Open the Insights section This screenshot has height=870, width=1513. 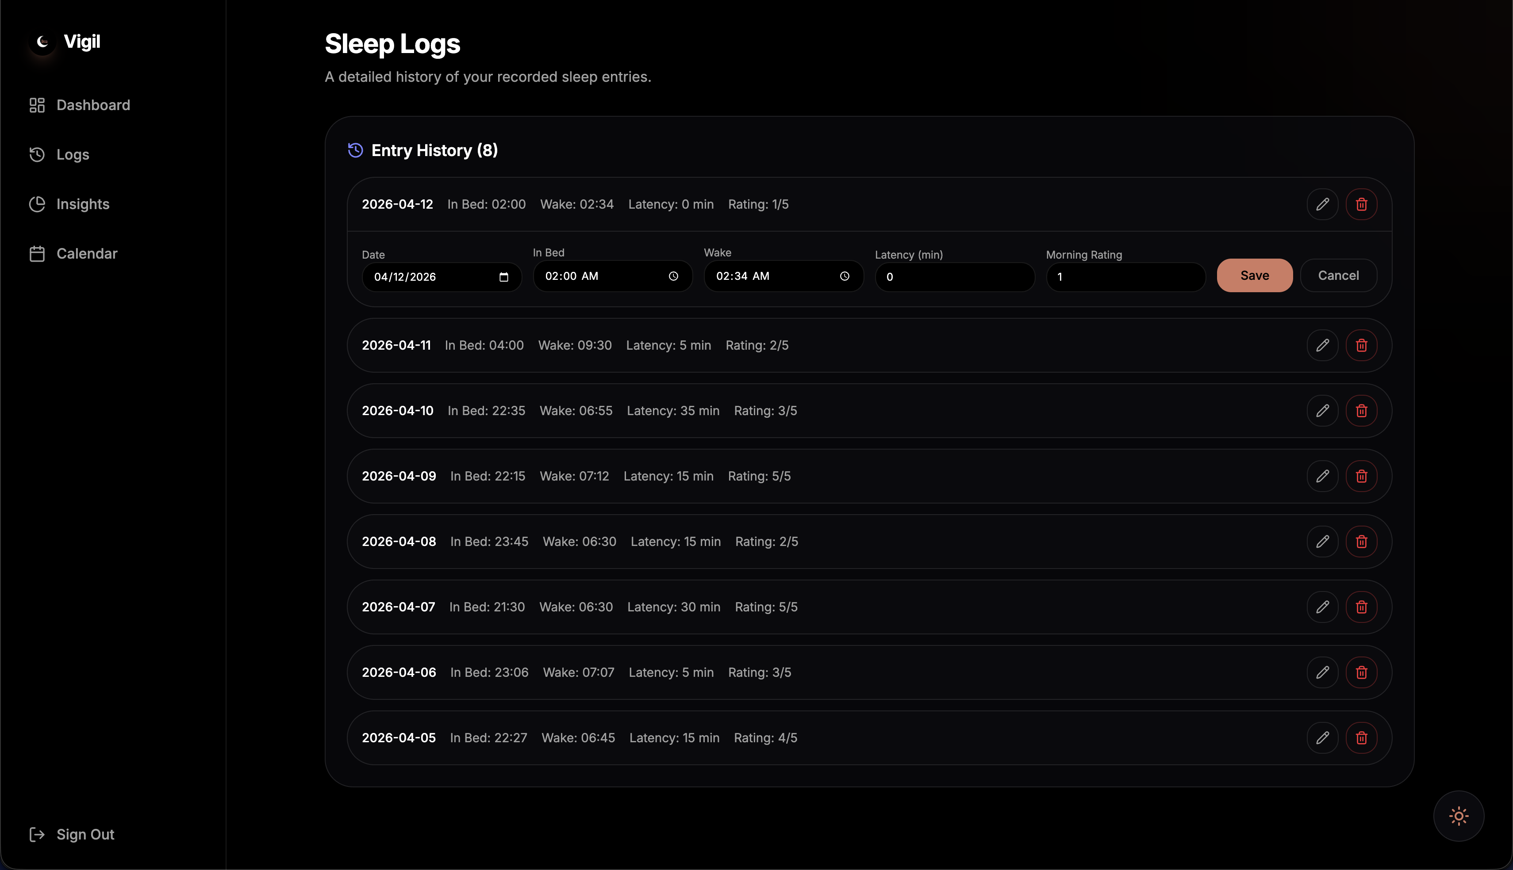coord(82,204)
